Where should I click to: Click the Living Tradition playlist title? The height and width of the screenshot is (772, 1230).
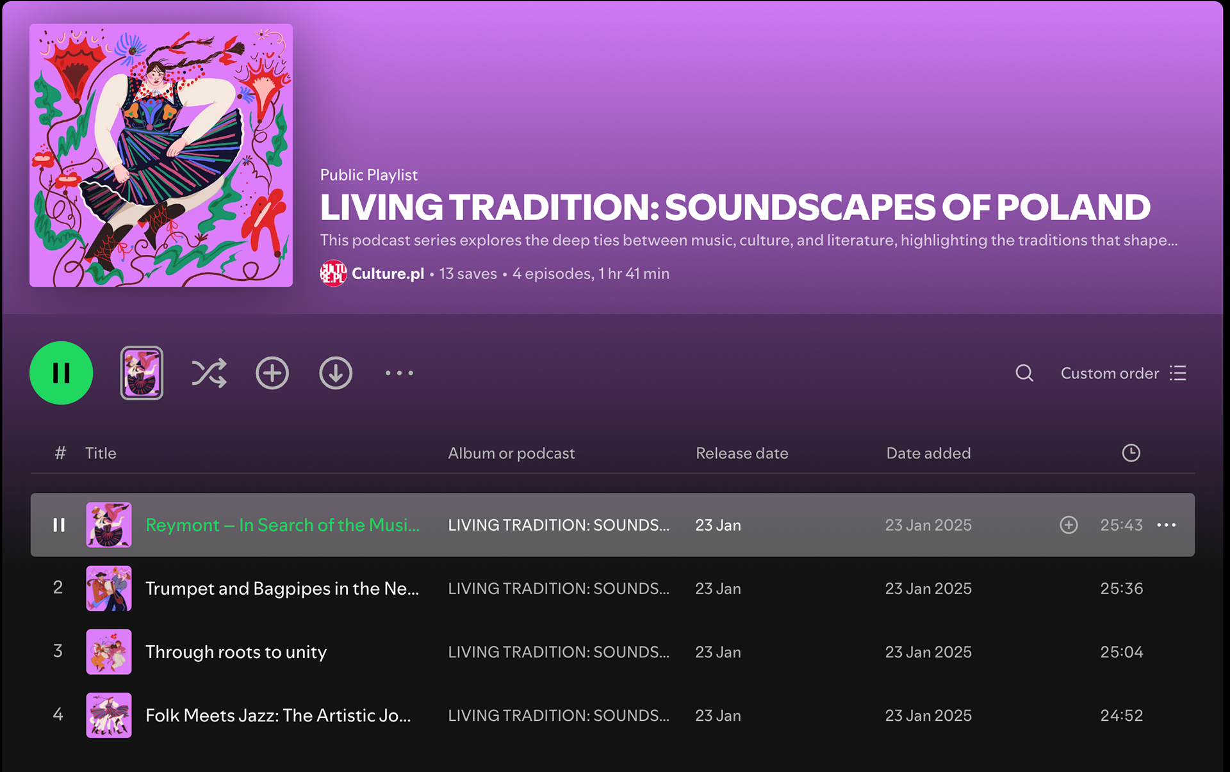pos(735,207)
